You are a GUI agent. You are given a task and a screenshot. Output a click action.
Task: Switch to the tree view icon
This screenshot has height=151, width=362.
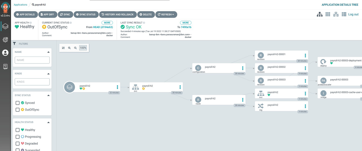[x=320, y=15]
